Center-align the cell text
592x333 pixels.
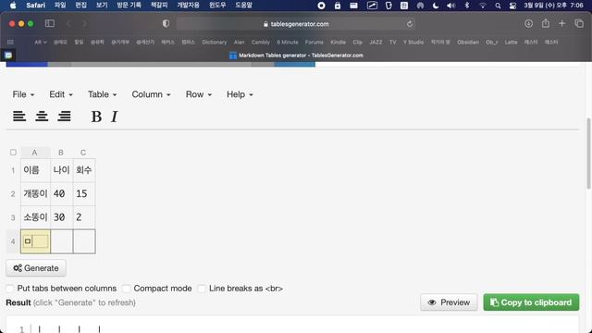[42, 117]
